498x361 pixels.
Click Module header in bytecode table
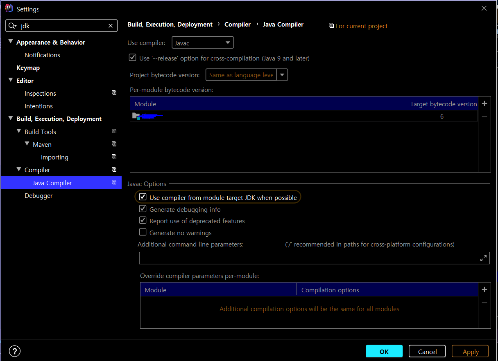pos(268,104)
